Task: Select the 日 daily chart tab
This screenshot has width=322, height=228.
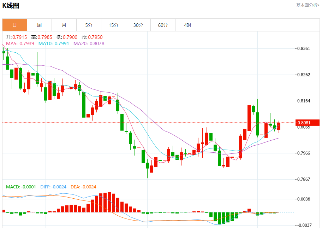Action: (x=14, y=25)
